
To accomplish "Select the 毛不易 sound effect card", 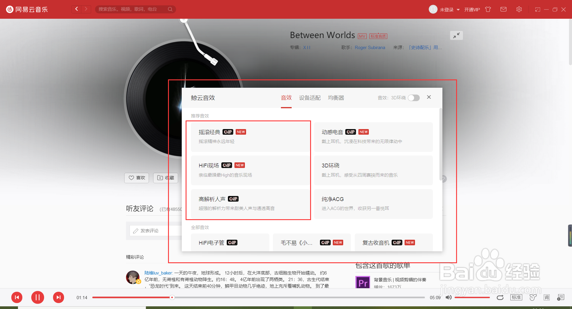I will click(312, 242).
